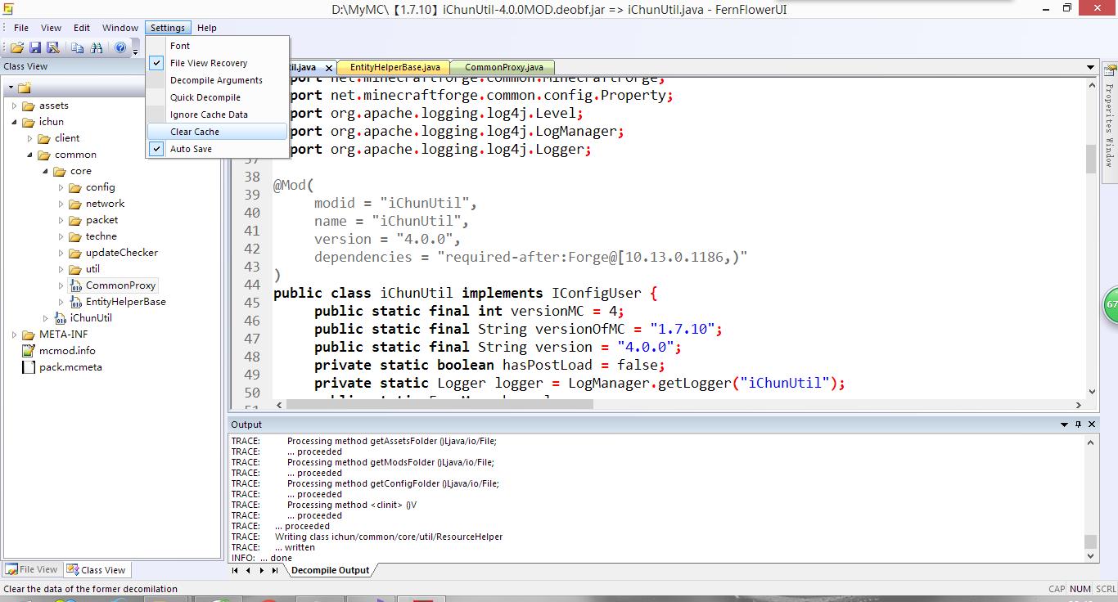Switch to File View tab
The height and width of the screenshot is (602, 1118).
tap(32, 569)
